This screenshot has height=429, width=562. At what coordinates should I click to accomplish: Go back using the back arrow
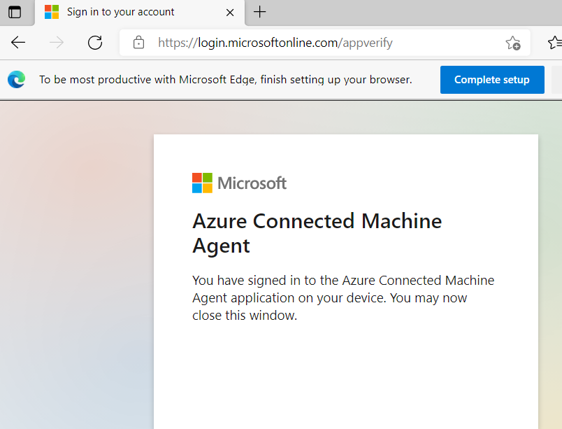pos(18,43)
